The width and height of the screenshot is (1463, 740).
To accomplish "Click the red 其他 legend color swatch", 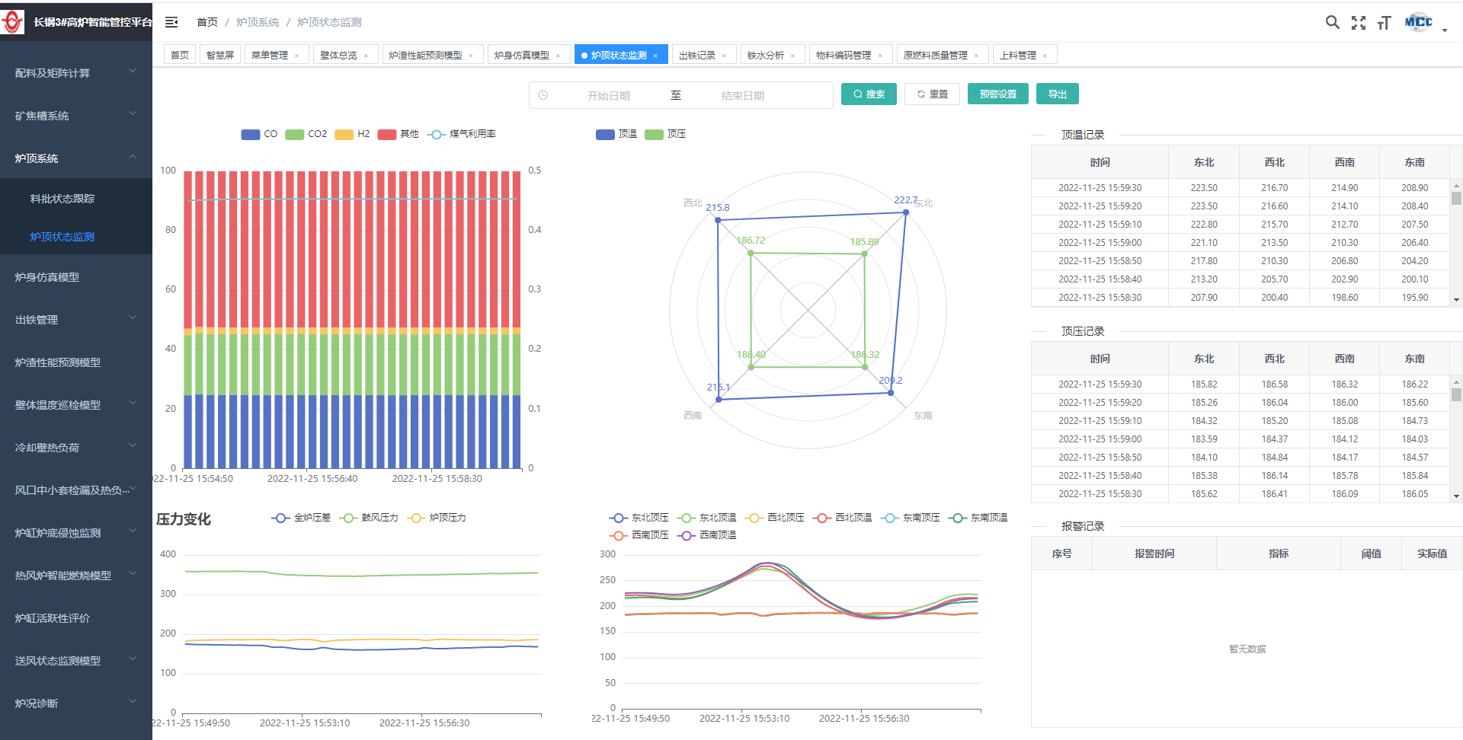I will (x=387, y=135).
